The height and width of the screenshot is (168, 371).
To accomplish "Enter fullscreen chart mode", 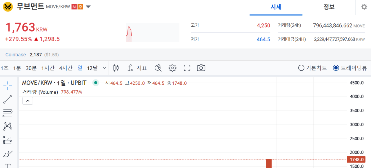I will (187, 68).
